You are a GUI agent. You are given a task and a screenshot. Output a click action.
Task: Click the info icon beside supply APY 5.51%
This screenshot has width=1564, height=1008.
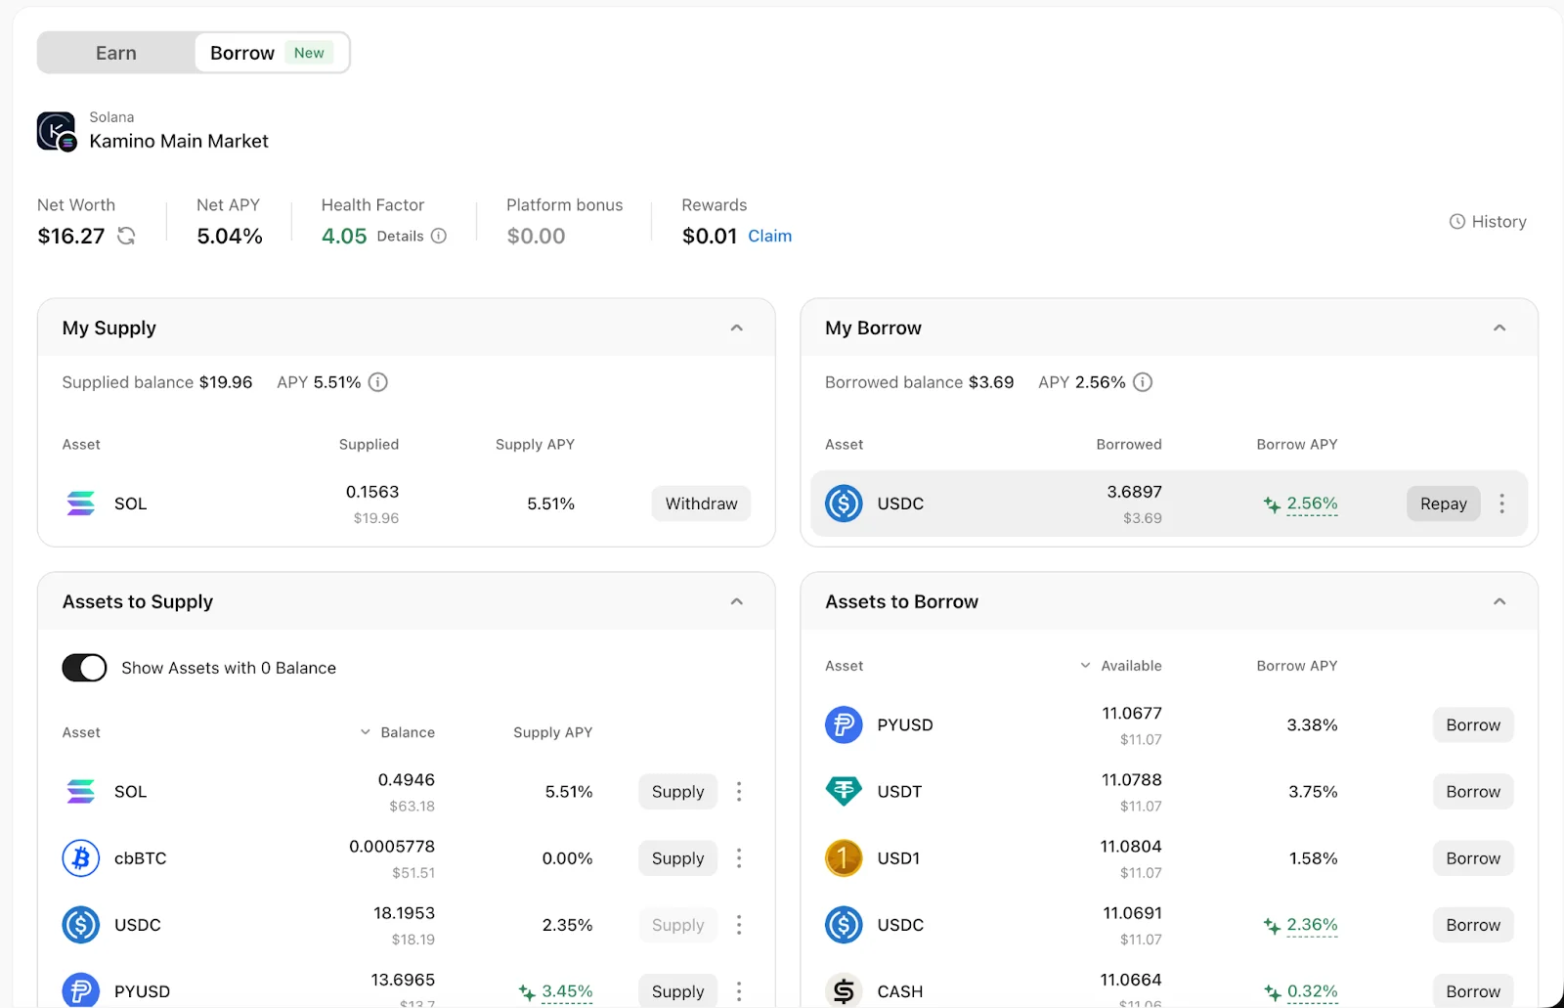click(378, 382)
